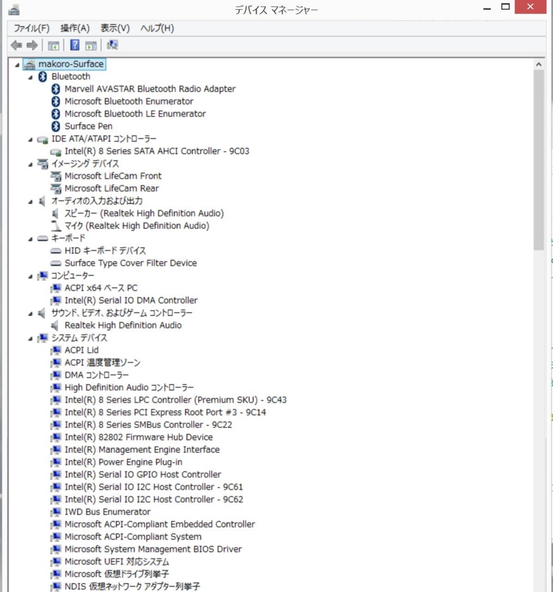Collapse the オーディオの入力および出力 category
The image size is (553, 592).
30,202
